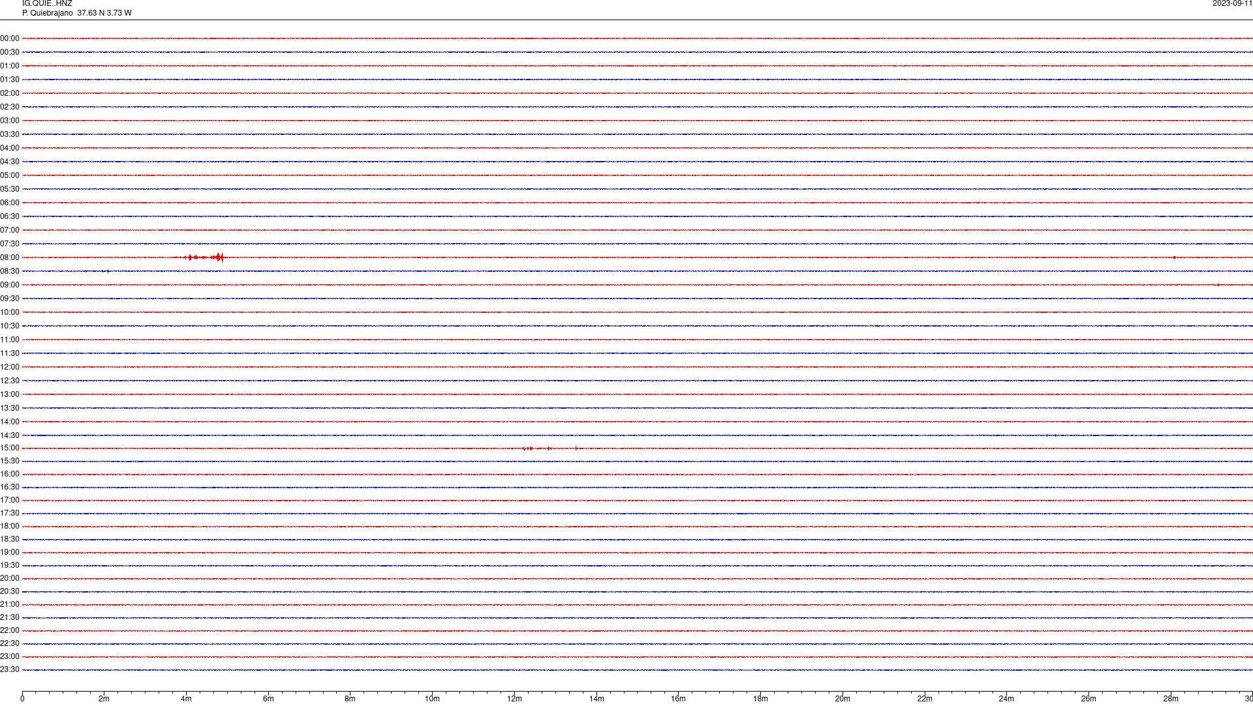The image size is (1253, 704).
Task: Select the 01:30 time row label
Action: [x=10, y=80]
